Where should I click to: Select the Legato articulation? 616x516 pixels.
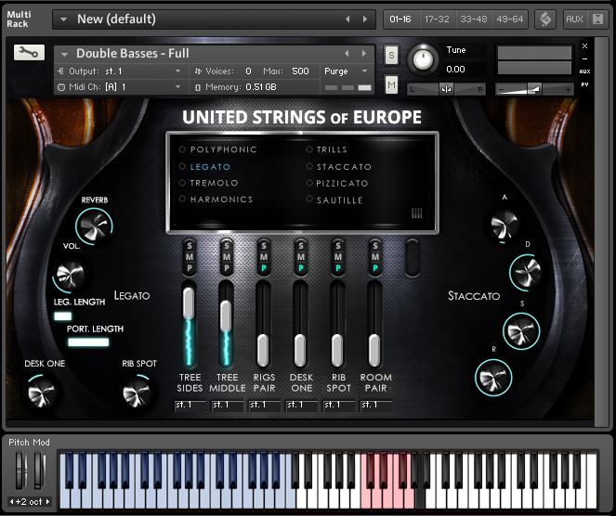pos(205,167)
